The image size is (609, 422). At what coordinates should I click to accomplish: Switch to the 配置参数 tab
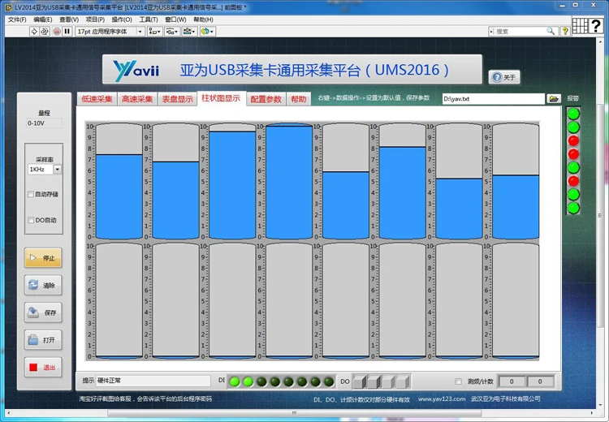(266, 99)
